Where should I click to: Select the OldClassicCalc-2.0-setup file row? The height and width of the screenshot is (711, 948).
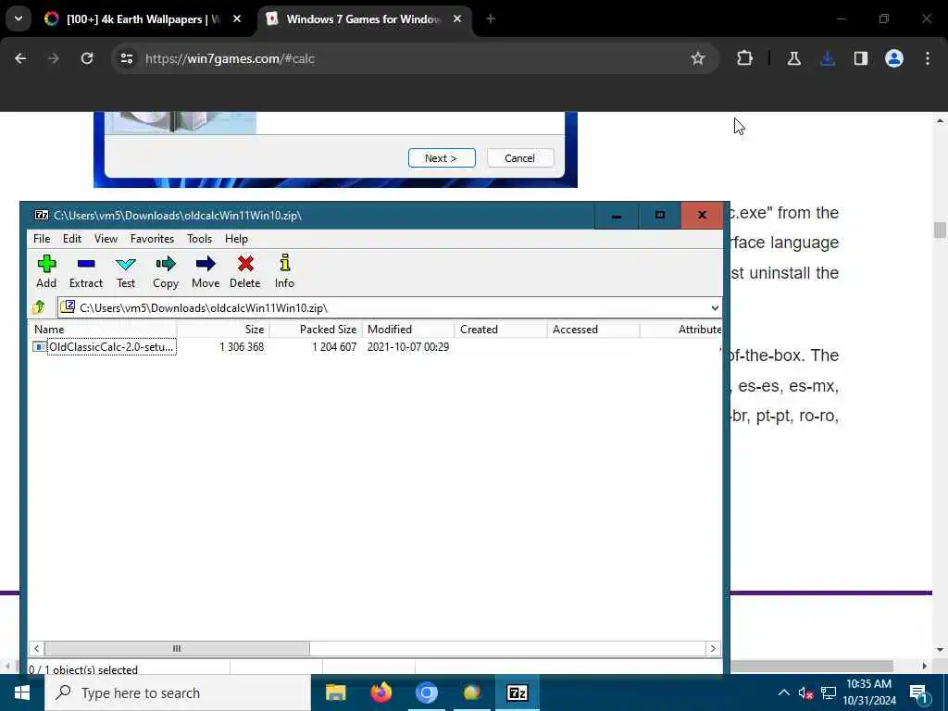375,347
